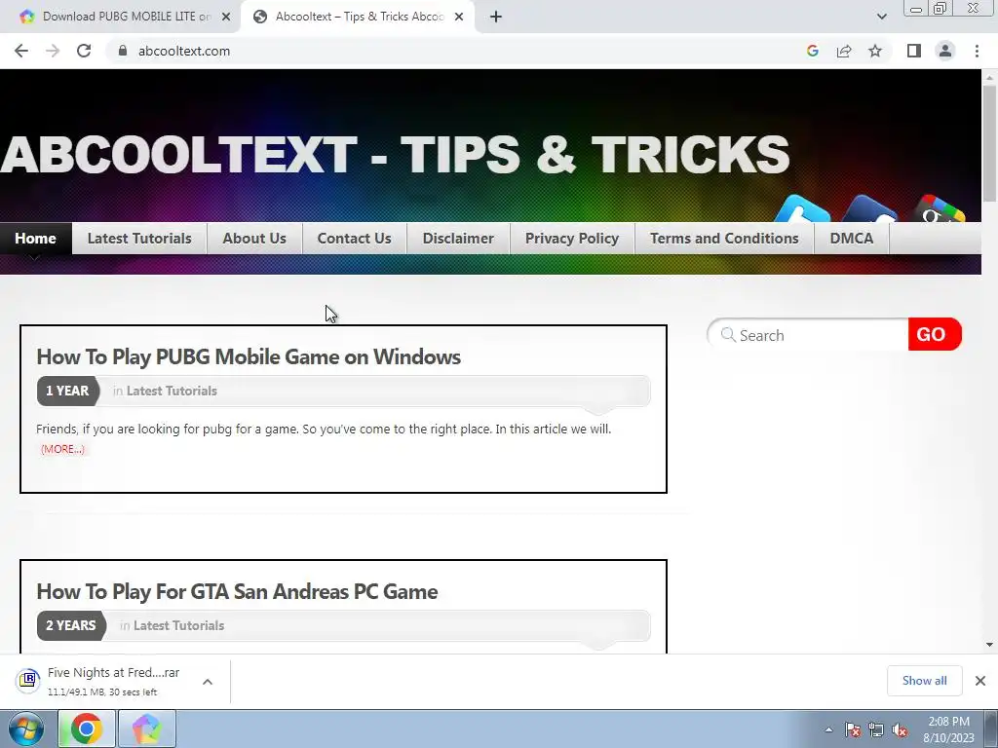The height and width of the screenshot is (748, 998).
Task: Open Terms and Conditions from the navigation
Action: click(724, 239)
